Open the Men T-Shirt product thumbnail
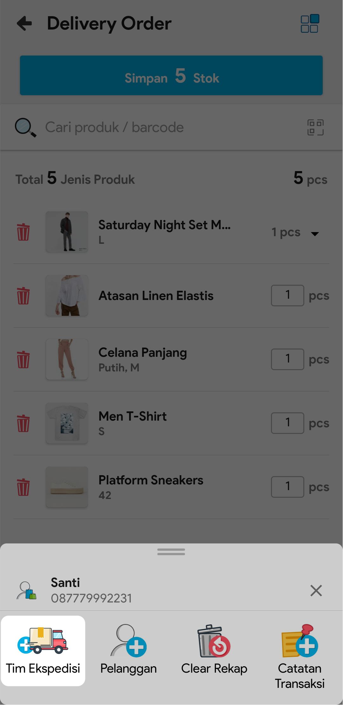Screen dimensions: 343x705 click(x=67, y=423)
